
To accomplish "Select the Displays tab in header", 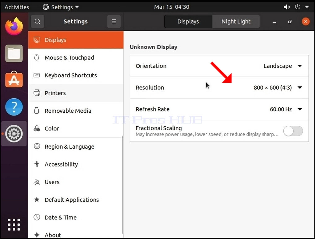I will pyautogui.click(x=188, y=21).
